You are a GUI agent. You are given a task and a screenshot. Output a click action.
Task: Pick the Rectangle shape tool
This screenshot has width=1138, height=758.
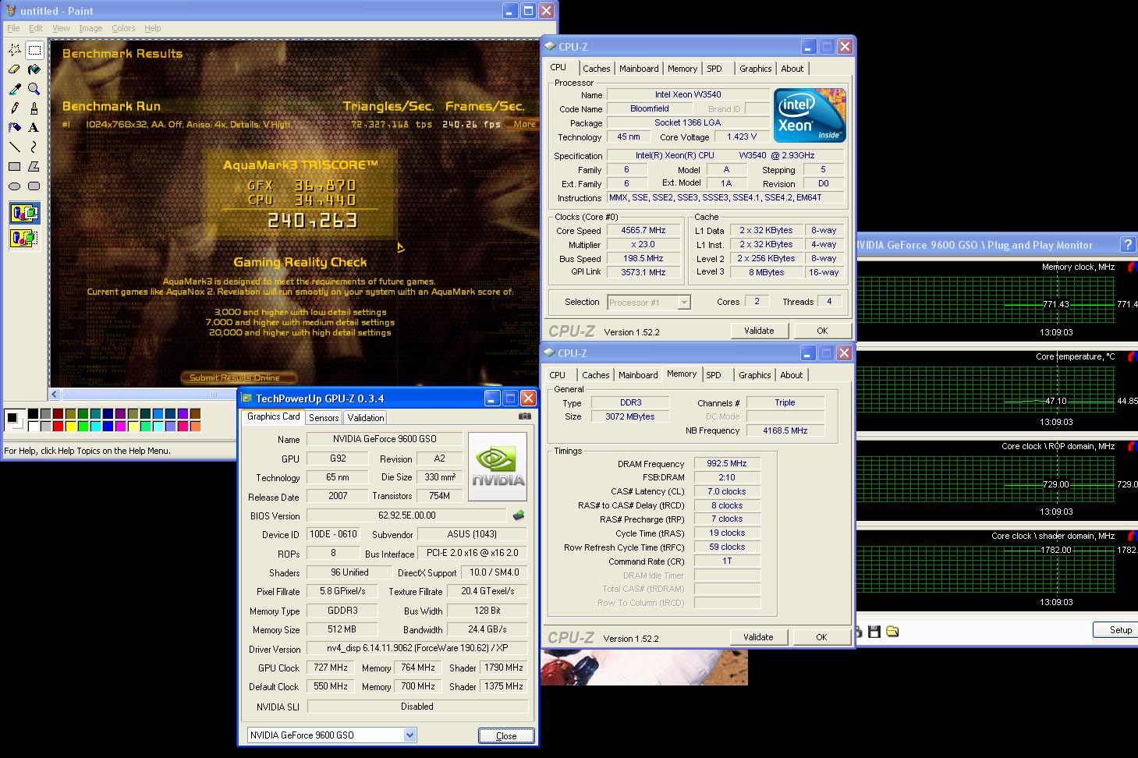pos(15,166)
